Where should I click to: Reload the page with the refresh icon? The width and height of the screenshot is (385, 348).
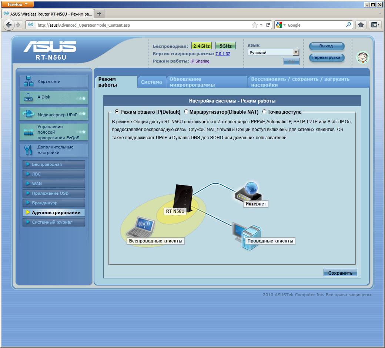pos(268,25)
